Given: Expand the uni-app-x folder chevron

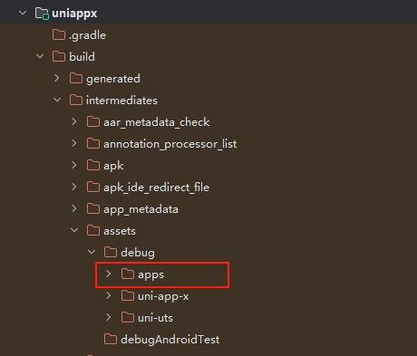Looking at the screenshot, I should [x=109, y=295].
